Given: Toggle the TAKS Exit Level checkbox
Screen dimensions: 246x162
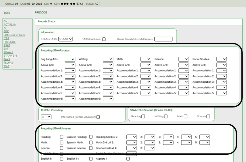Looking at the screenshot, I should tap(104, 39).
